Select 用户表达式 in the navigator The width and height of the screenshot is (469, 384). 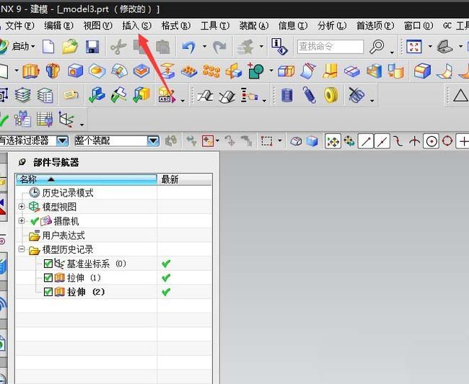63,236
